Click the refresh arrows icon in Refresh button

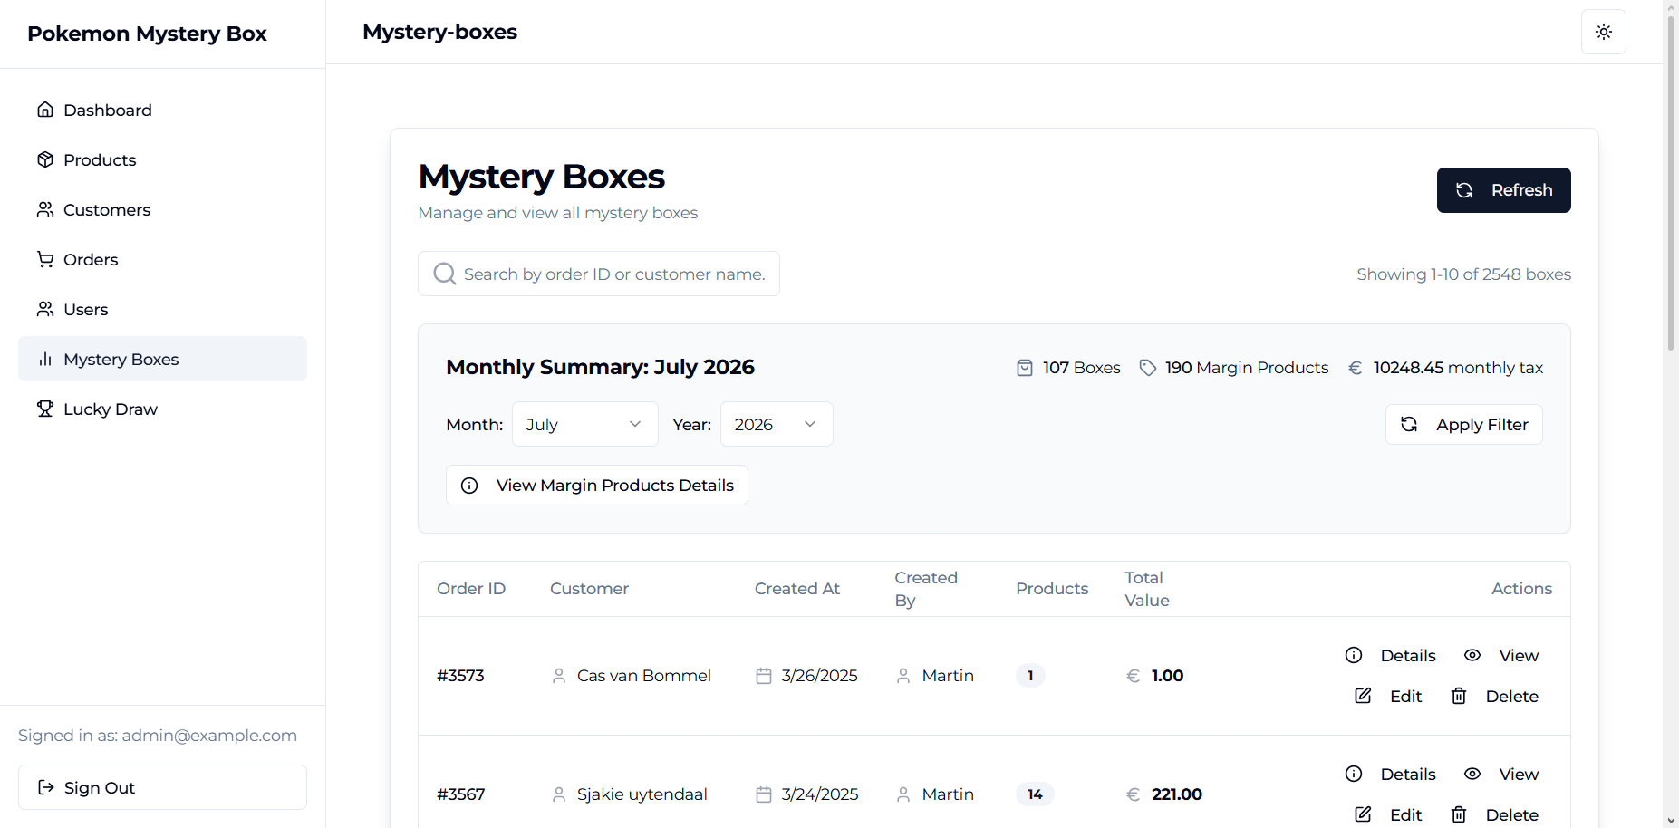pyautogui.click(x=1464, y=190)
